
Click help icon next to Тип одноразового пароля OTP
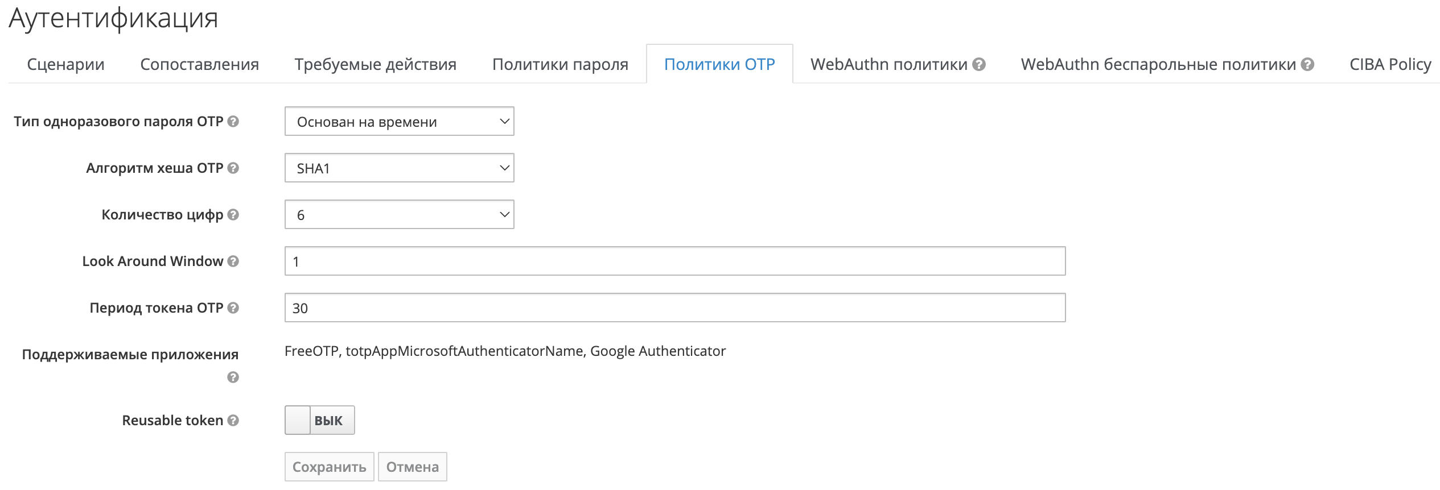point(233,122)
